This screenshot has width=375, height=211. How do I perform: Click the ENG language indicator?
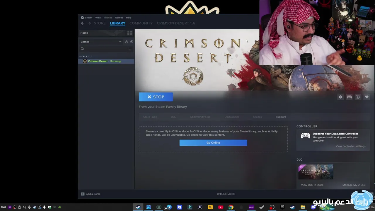coord(4,207)
